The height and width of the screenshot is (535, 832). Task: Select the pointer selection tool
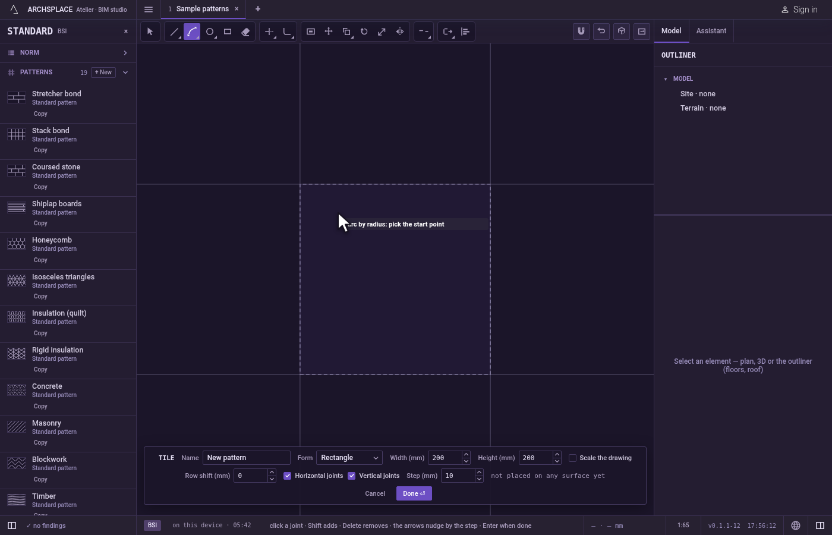click(150, 32)
